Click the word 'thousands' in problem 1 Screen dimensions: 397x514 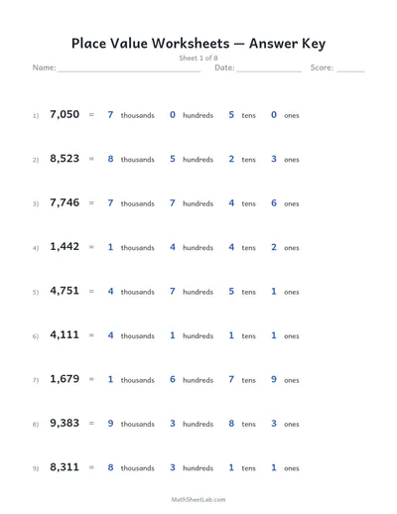[x=138, y=115]
